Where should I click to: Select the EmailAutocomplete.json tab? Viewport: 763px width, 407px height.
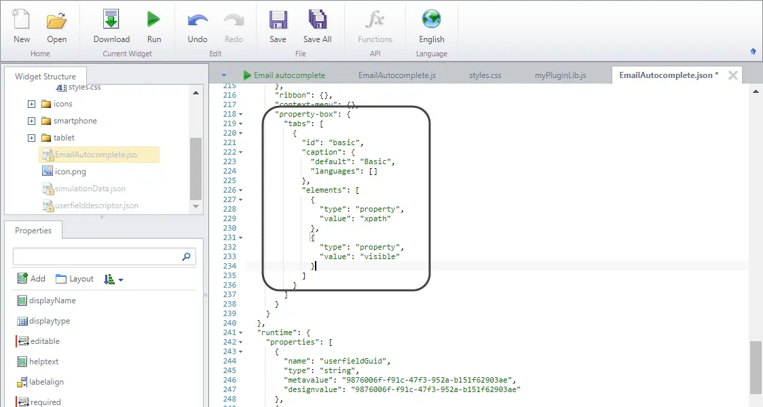click(x=668, y=75)
